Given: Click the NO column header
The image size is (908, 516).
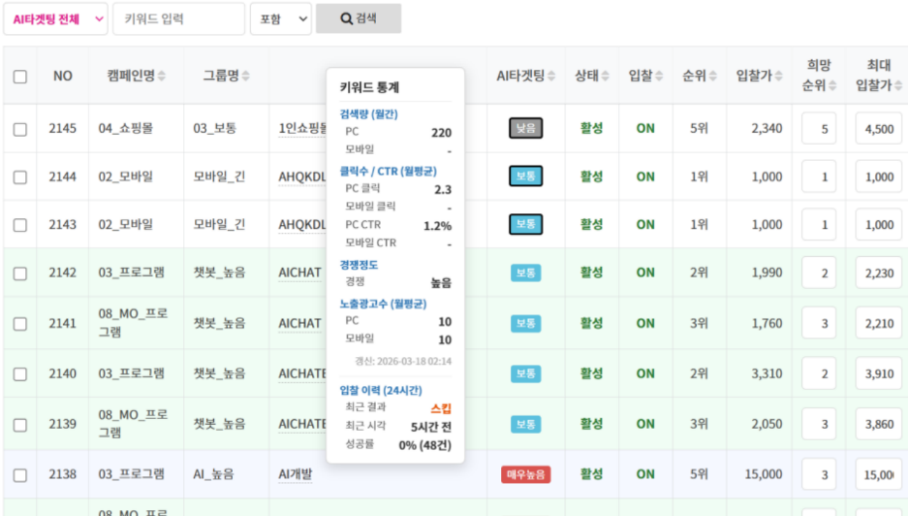Looking at the screenshot, I should [x=63, y=76].
